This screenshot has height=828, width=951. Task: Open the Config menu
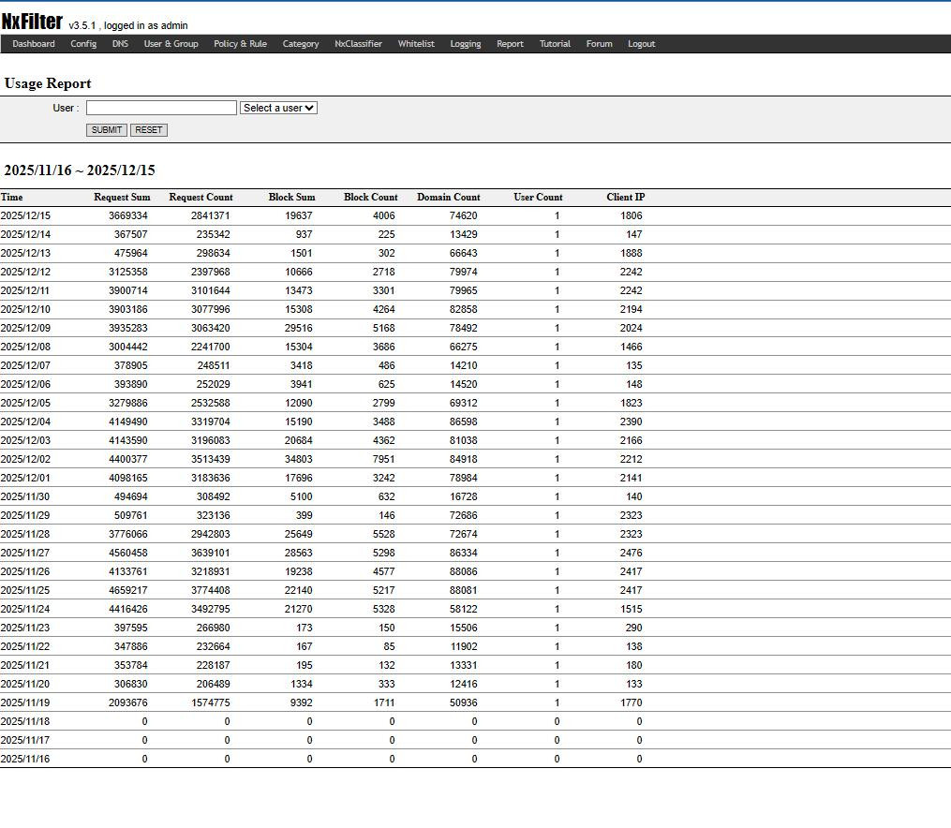(x=83, y=44)
